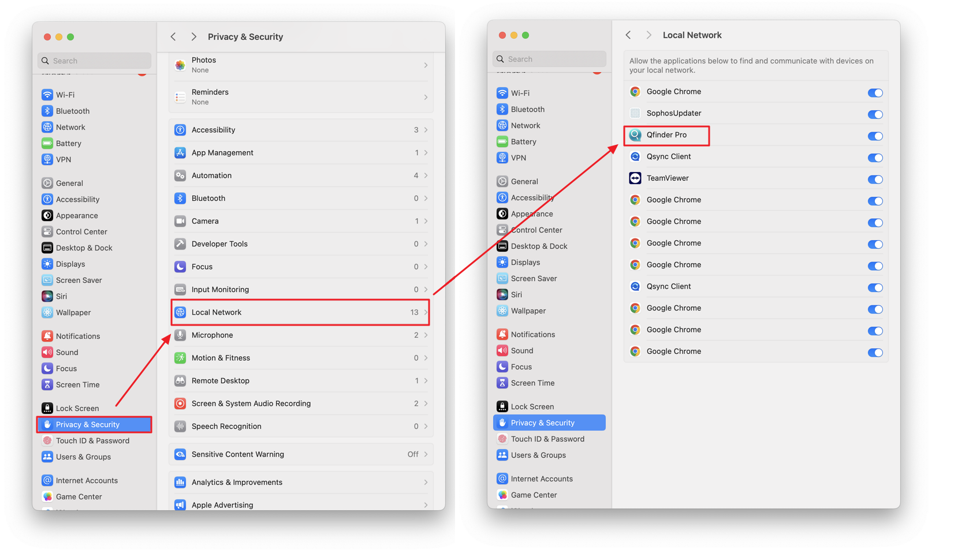Click the Developer Tools hammer icon
Screen dimensions: 958x553
[180, 244]
